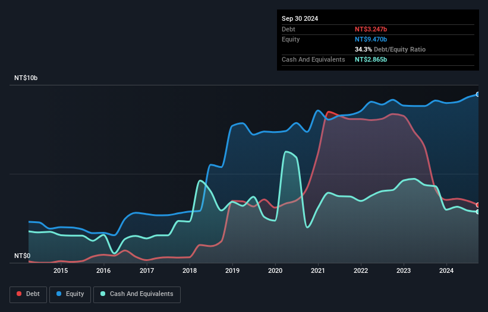Viewport: 488px width, 312px height.
Task: Click the NT$2.865b cash value
Action: (x=371, y=59)
